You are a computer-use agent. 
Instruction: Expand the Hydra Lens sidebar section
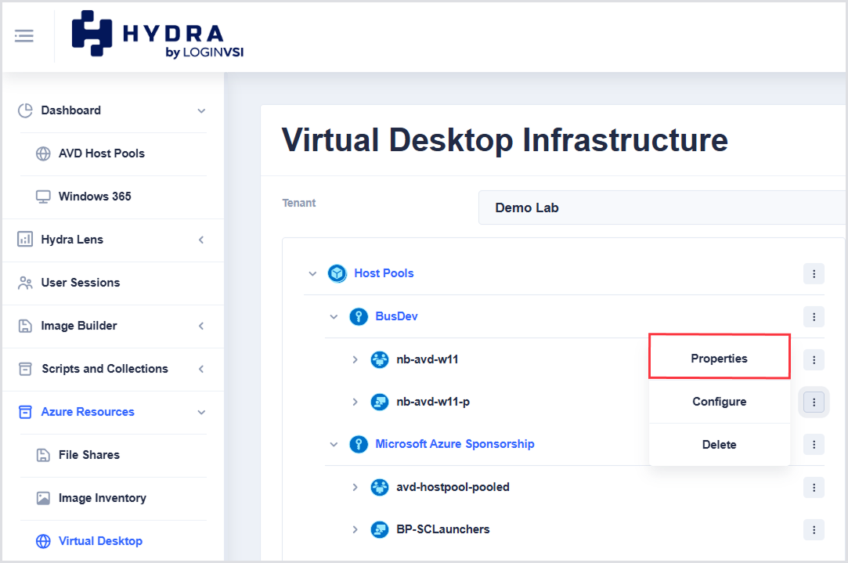pyautogui.click(x=201, y=240)
